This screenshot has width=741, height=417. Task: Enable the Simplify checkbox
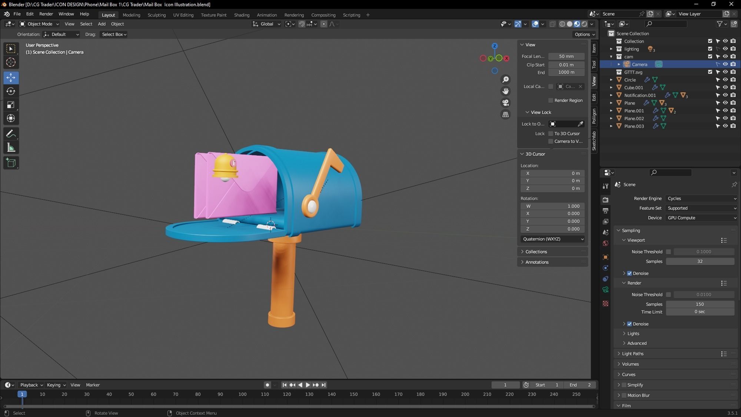pyautogui.click(x=624, y=385)
